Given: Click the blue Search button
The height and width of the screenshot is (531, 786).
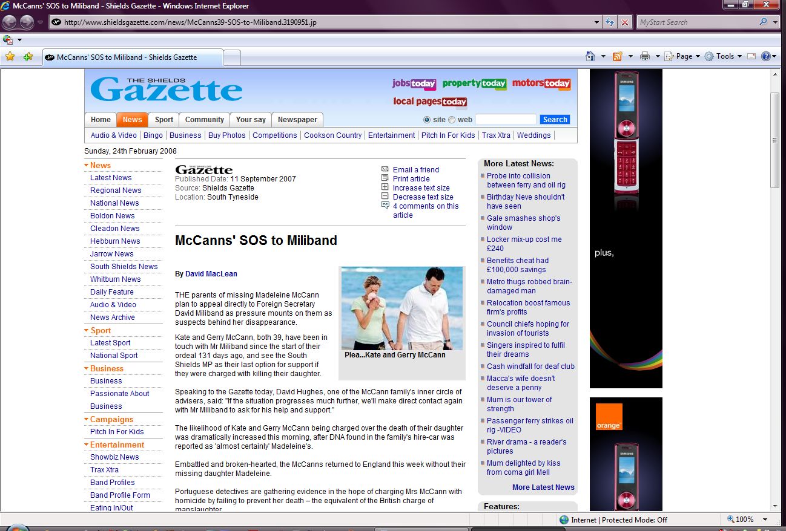Looking at the screenshot, I should point(555,120).
